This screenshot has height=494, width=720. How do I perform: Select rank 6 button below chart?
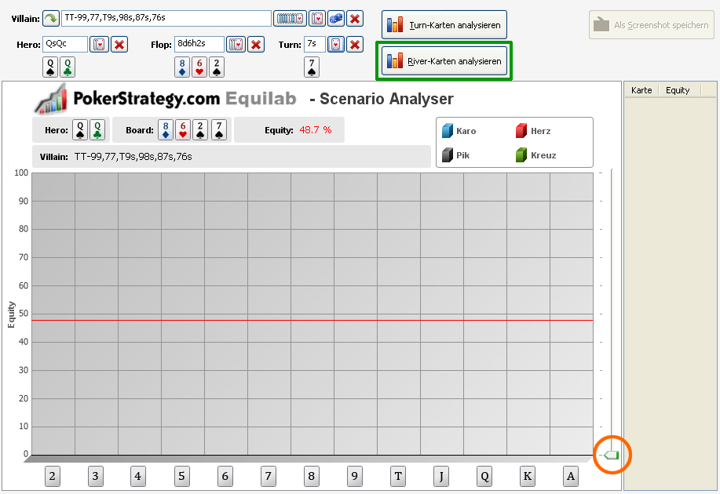(x=225, y=476)
